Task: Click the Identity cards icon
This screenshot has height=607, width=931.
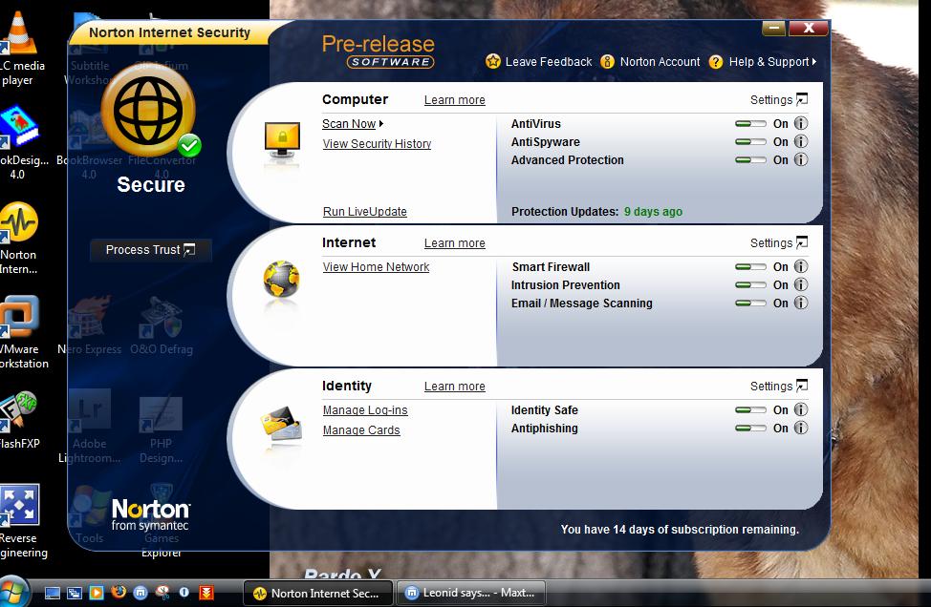Action: click(x=281, y=423)
